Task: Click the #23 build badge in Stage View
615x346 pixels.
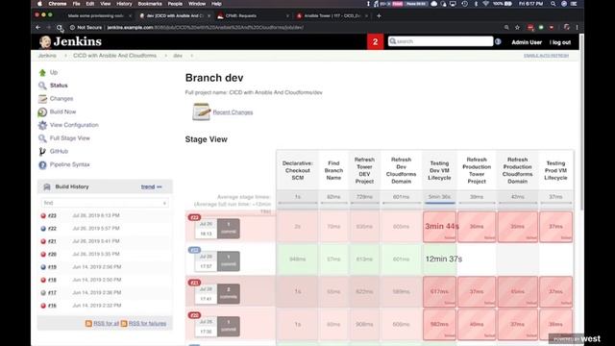Action: 194,217
